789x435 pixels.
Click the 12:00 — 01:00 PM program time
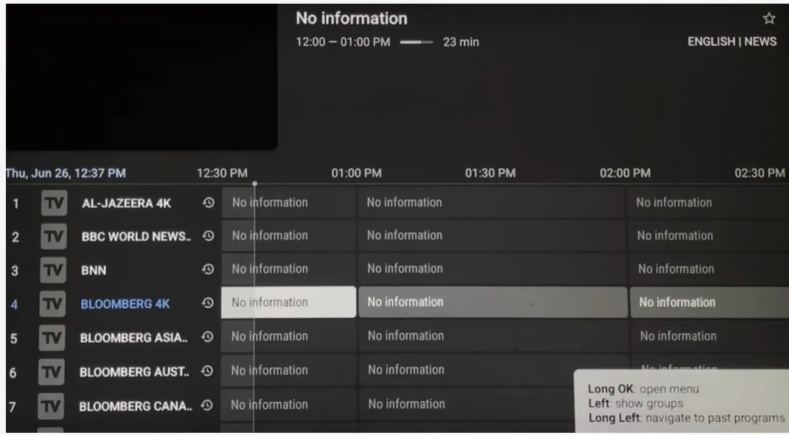[x=343, y=42]
